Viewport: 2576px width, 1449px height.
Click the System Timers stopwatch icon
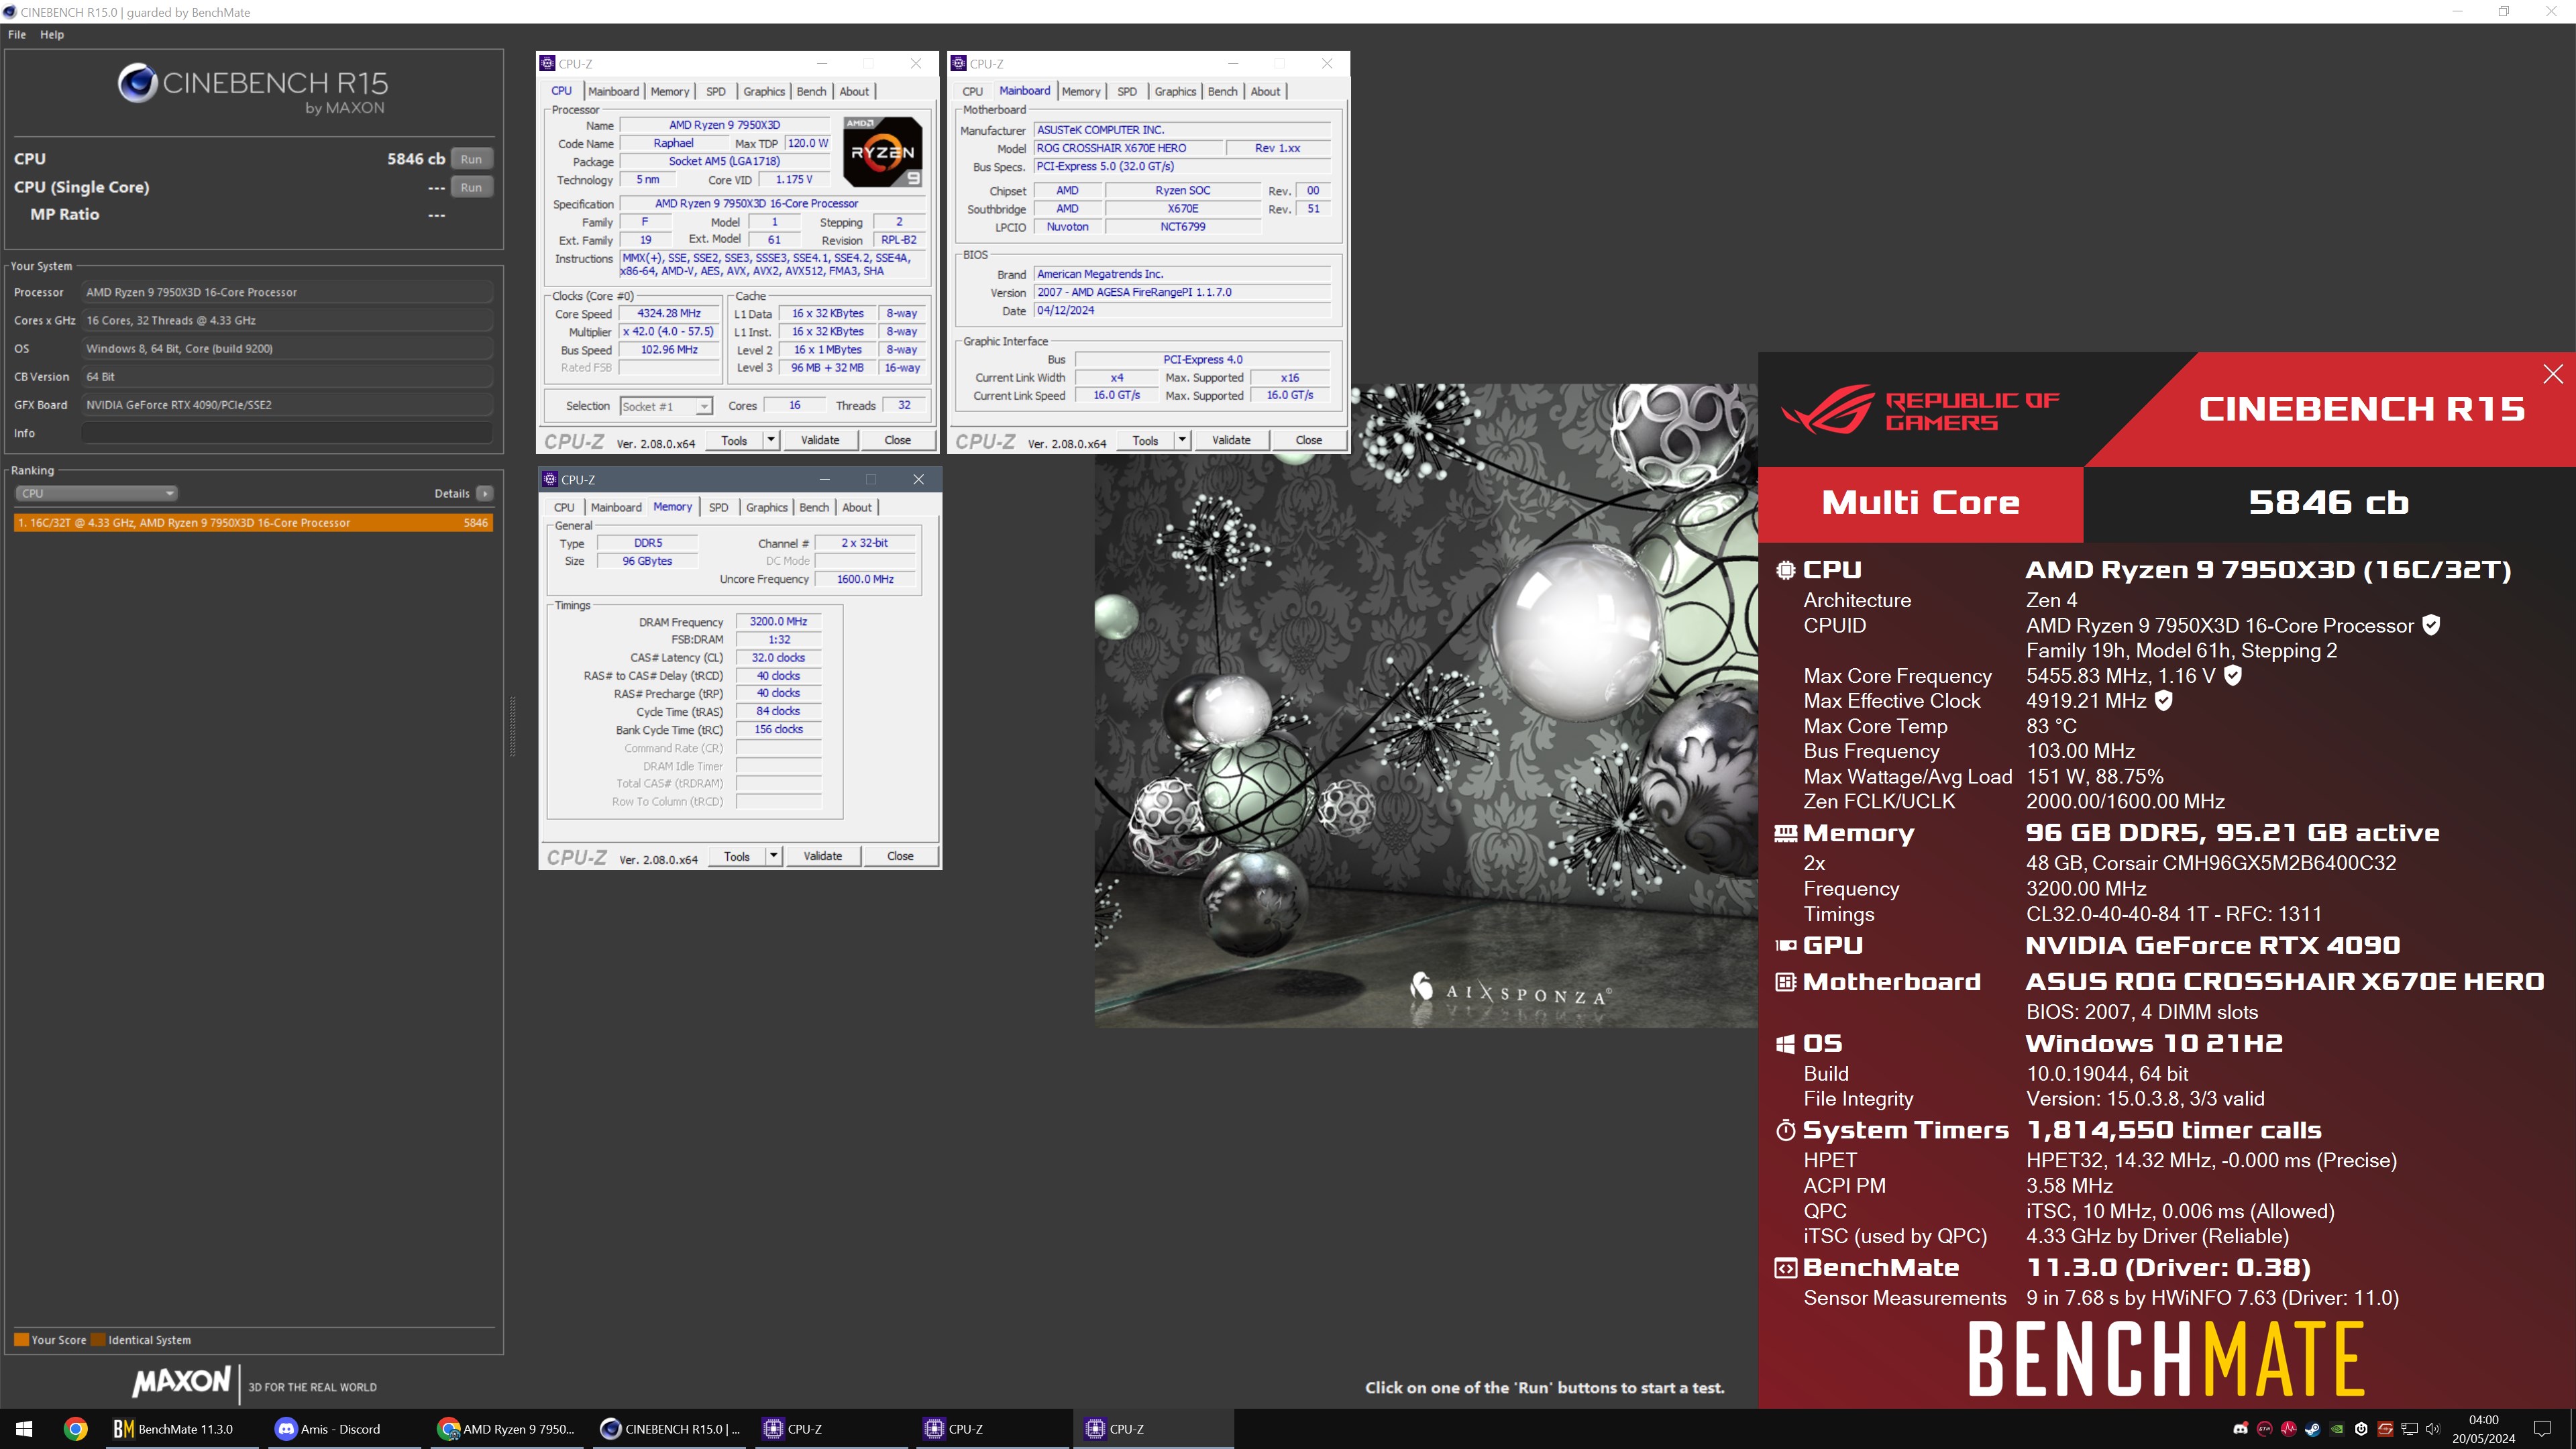tap(1785, 1130)
